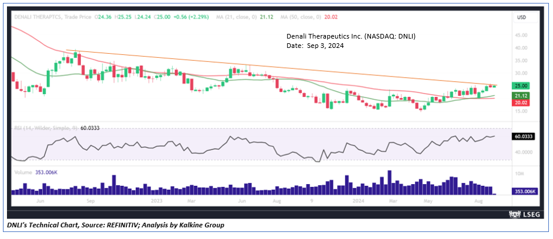Click the 35.00 price axis label
The image size is (553, 239).
(x=521, y=61)
